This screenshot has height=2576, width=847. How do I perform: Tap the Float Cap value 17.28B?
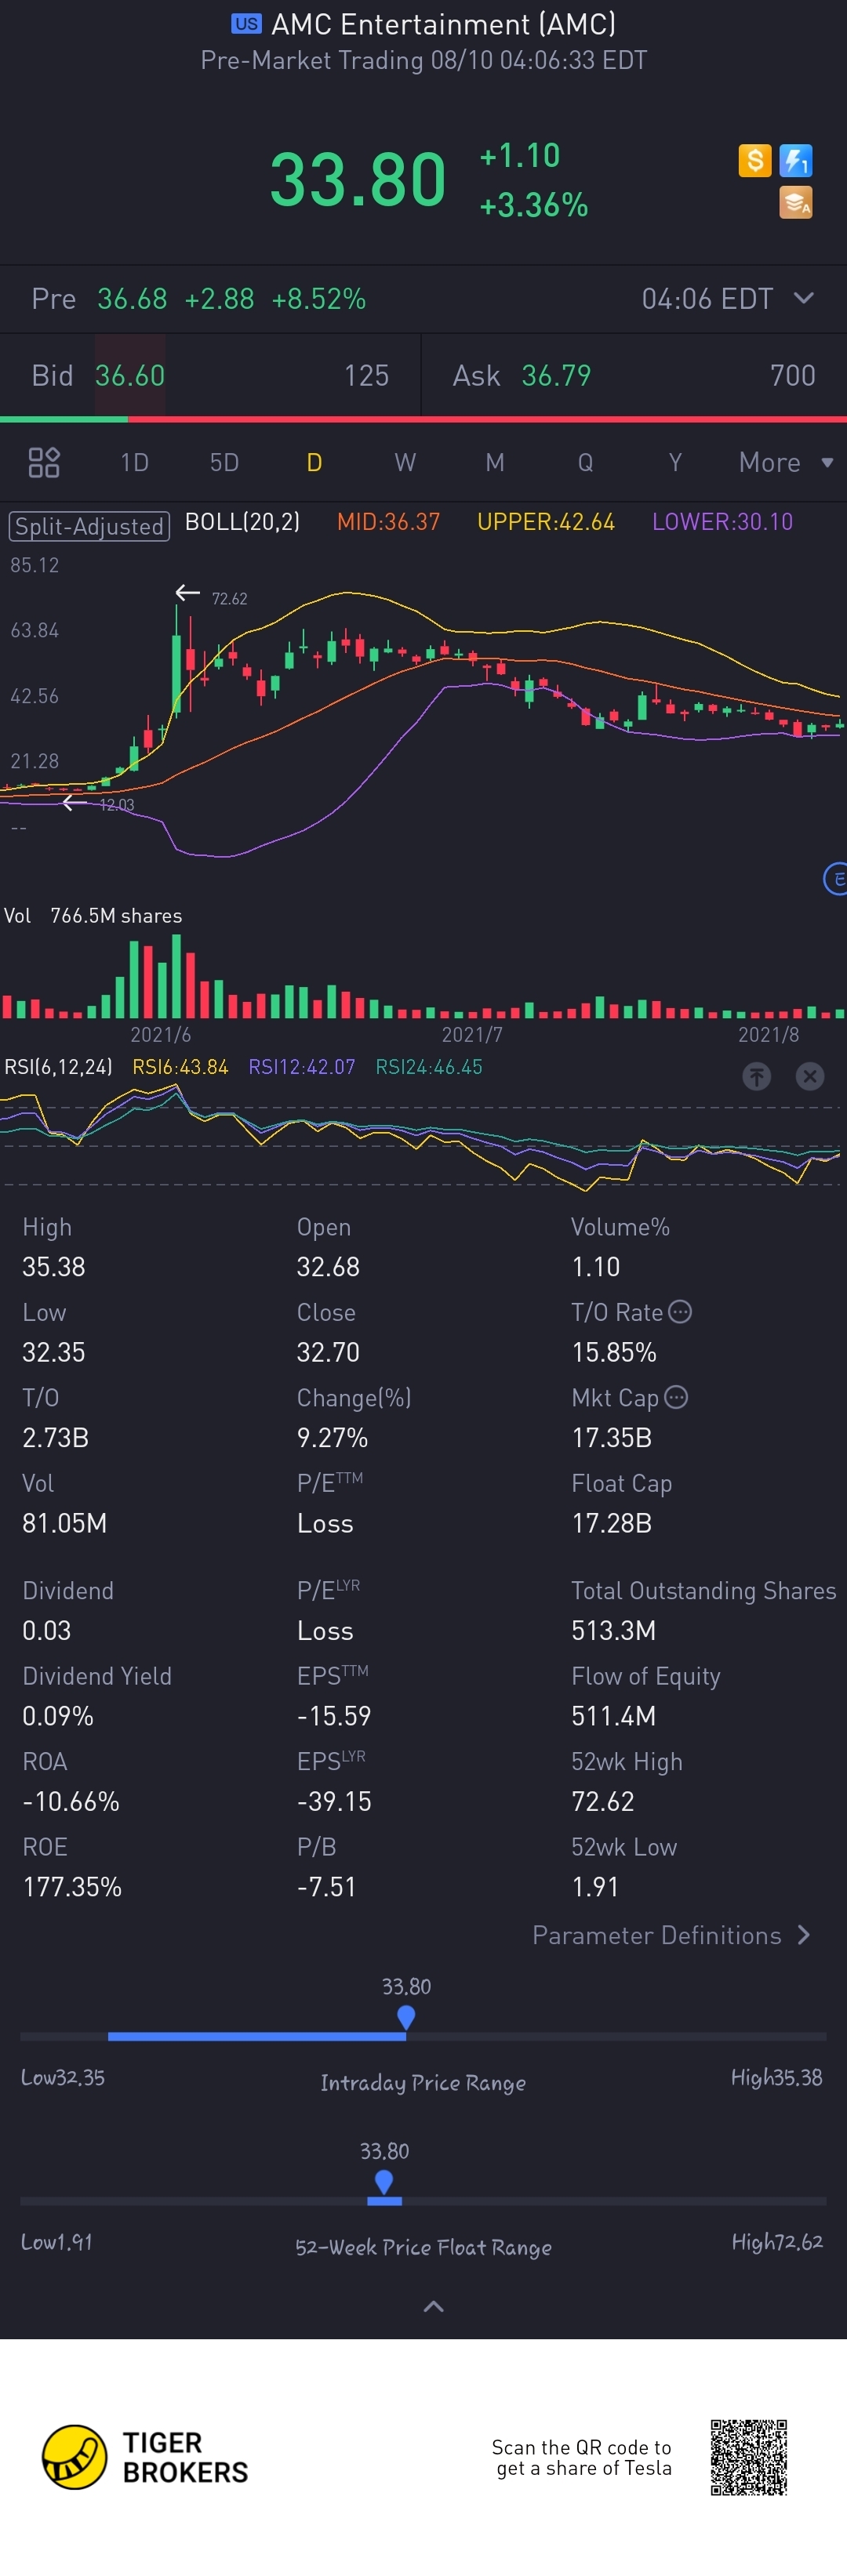(611, 1523)
